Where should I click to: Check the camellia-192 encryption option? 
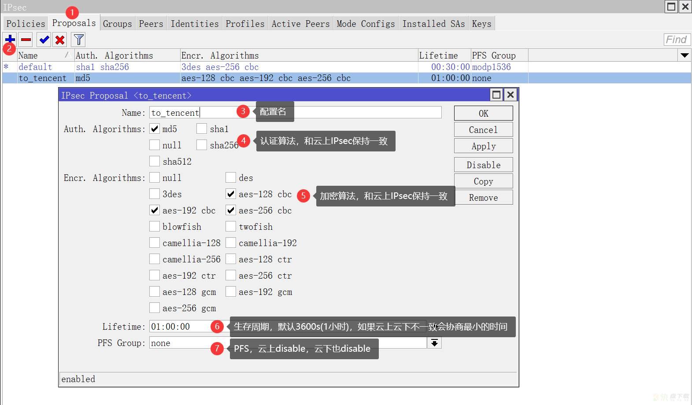pos(231,243)
